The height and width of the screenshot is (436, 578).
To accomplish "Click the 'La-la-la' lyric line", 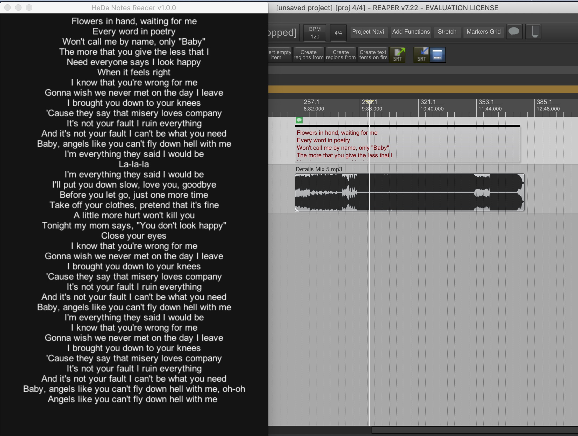I will pyautogui.click(x=134, y=164).
